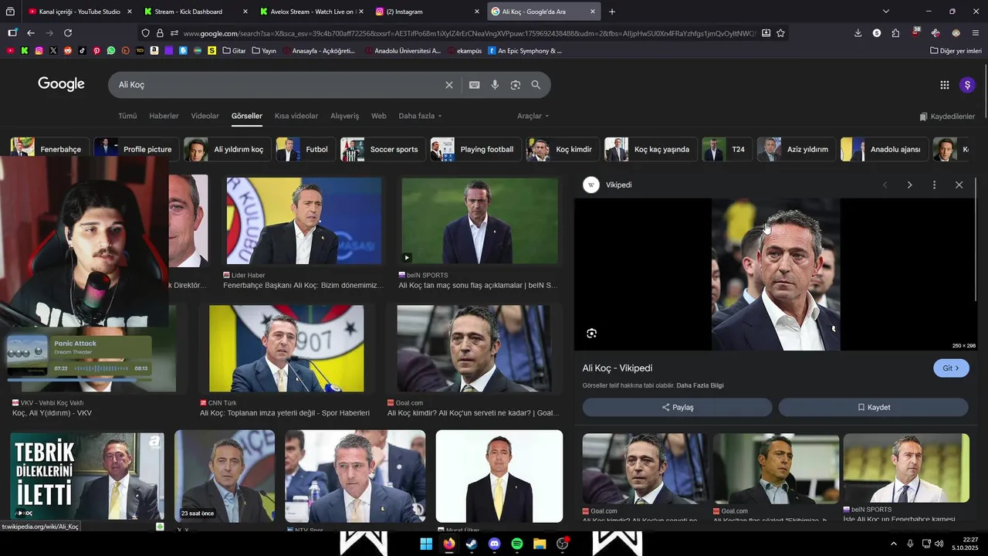Open the WhatsApp bookmark icon

tap(111, 50)
